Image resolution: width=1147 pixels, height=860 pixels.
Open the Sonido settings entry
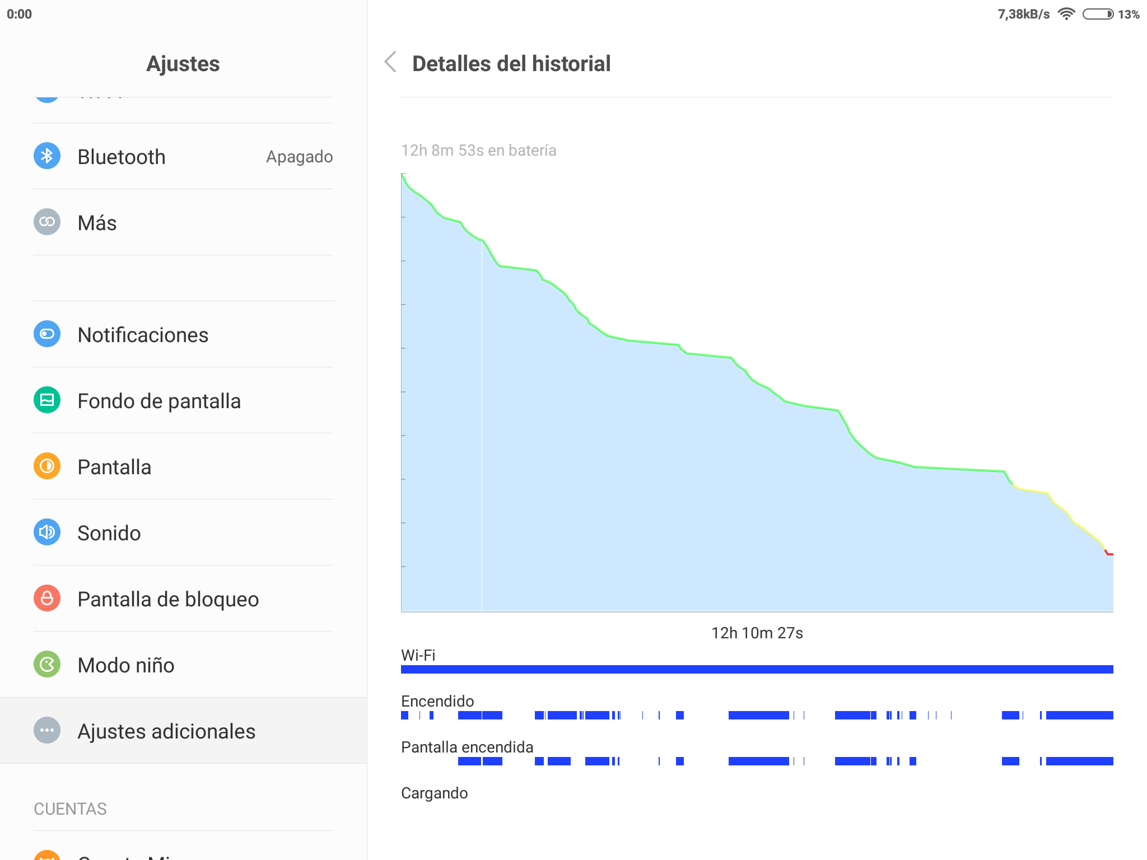(x=183, y=532)
